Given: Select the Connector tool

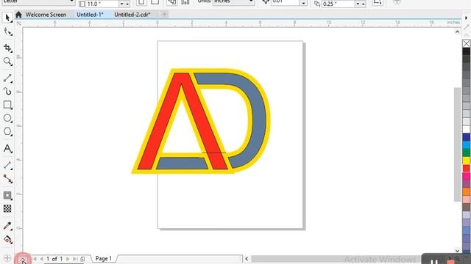Looking at the screenshot, I should 7,179.
